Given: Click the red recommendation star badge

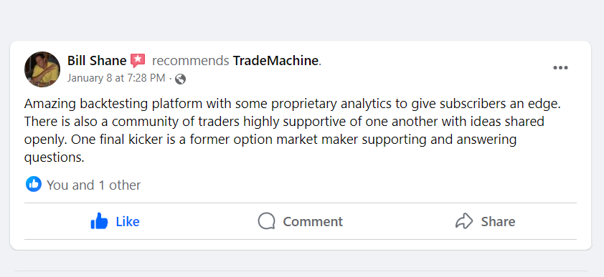Looking at the screenshot, I should (x=138, y=61).
